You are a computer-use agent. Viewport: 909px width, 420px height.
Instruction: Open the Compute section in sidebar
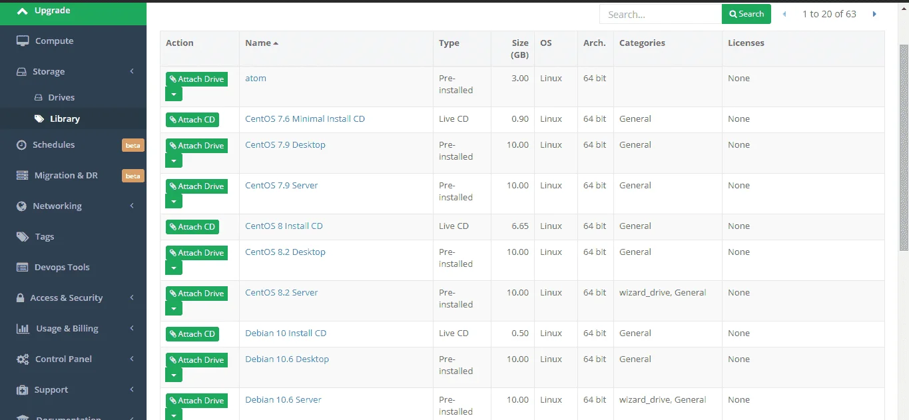point(73,41)
